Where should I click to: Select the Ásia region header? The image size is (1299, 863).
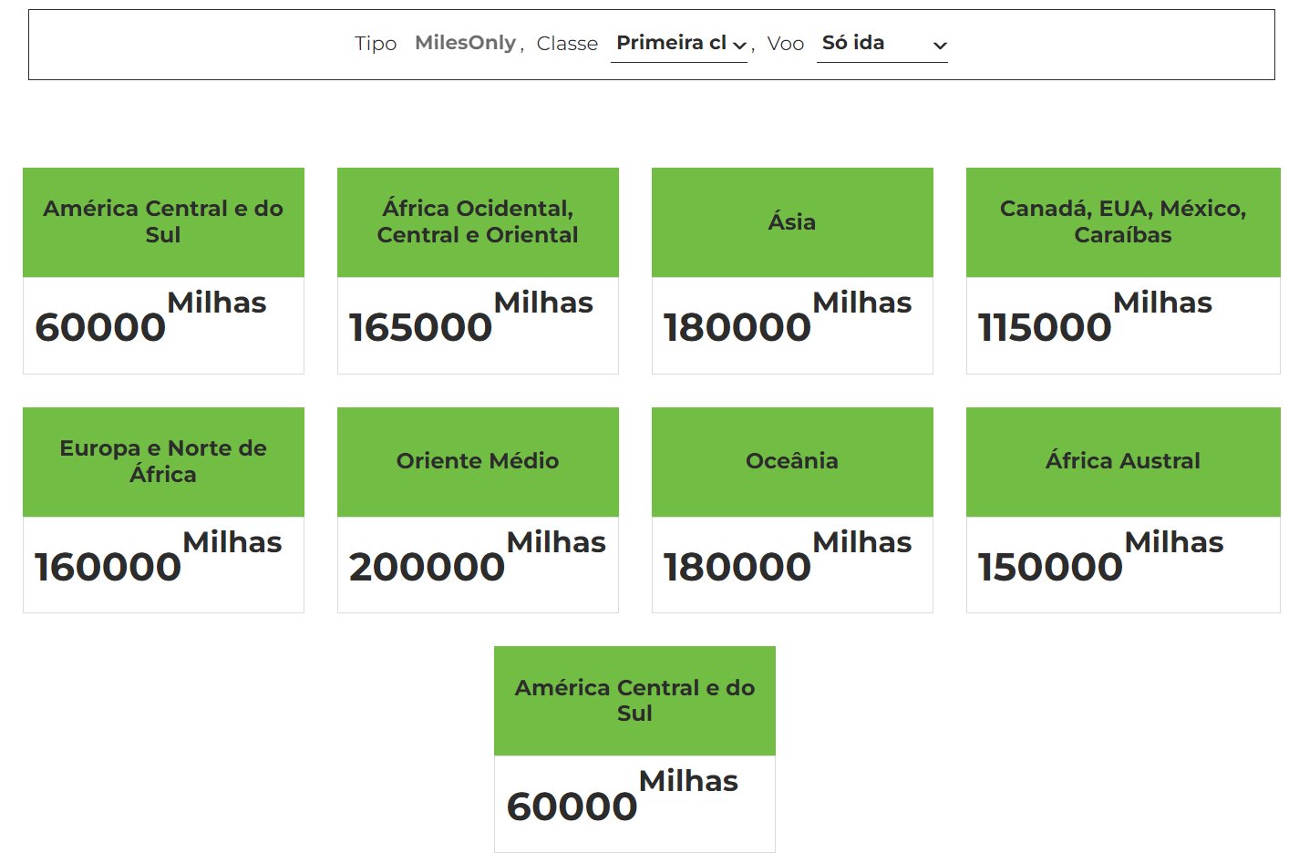pyautogui.click(x=792, y=222)
